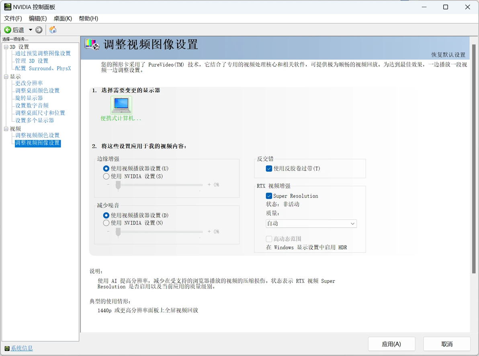Select noise reduction 使用 NVIDIA 设置(N) radio

(x=106, y=223)
